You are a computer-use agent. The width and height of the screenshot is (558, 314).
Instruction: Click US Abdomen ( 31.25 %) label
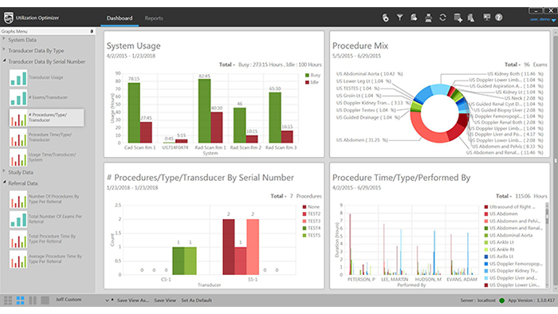coord(362,140)
